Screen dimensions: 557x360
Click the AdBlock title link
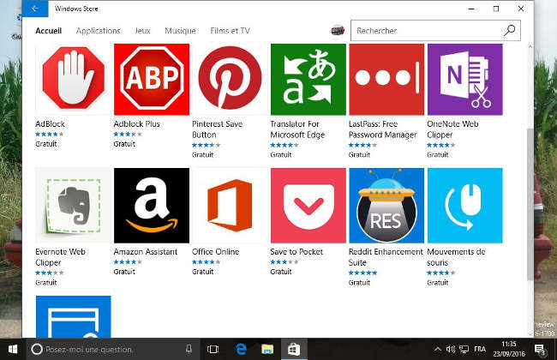pos(50,124)
